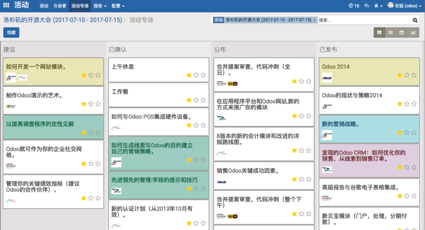
Task: Expand the 配置 dropdown menu
Action: click(118, 6)
